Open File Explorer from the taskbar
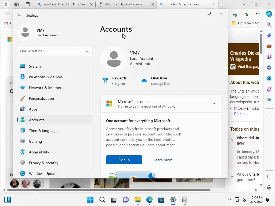 [138, 200]
